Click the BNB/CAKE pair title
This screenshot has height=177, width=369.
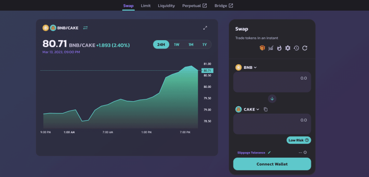click(68, 28)
